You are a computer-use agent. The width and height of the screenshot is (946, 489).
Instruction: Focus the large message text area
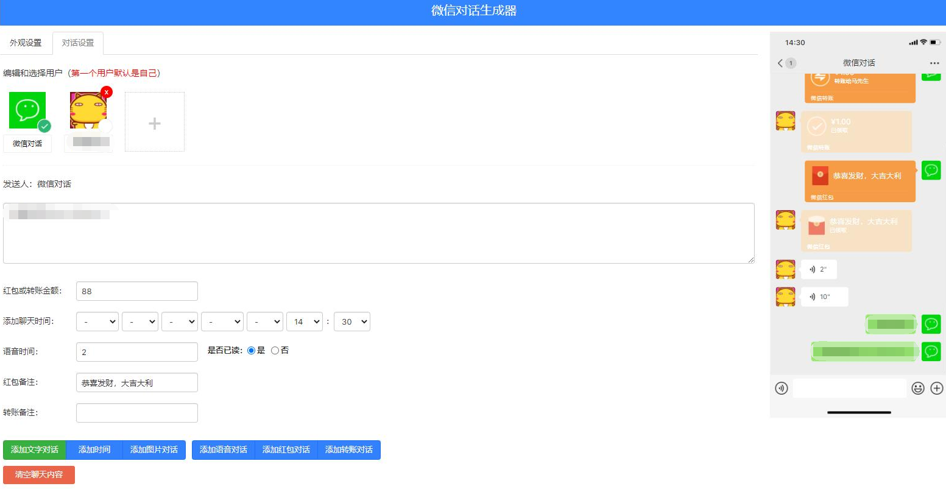point(379,233)
